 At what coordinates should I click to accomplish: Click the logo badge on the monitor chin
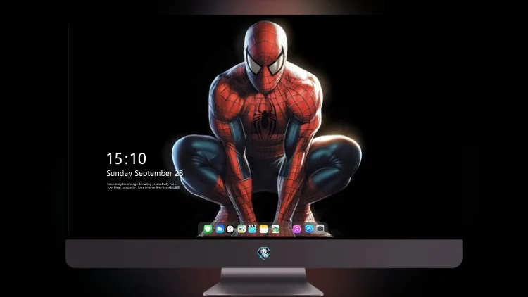264,253
